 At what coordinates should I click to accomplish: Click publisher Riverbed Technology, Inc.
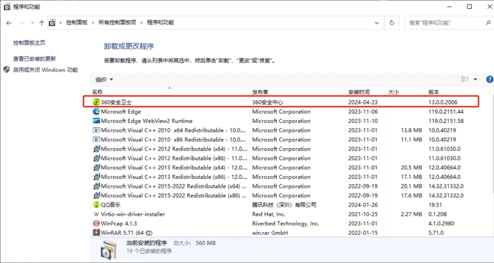[285, 223]
